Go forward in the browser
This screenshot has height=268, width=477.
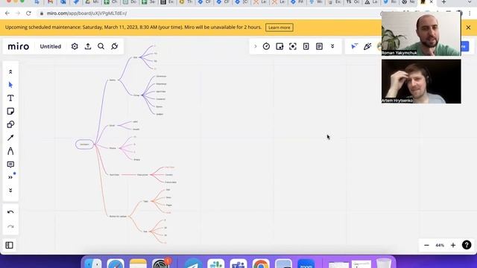(x=18, y=13)
